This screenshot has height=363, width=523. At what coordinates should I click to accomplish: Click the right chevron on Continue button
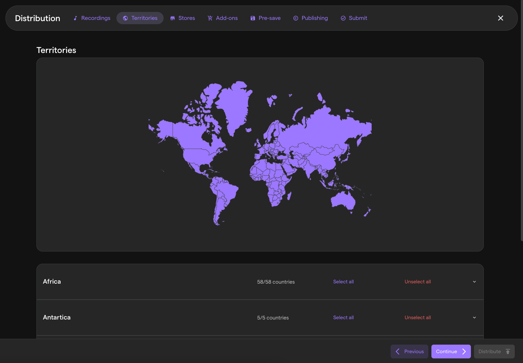(x=464, y=351)
